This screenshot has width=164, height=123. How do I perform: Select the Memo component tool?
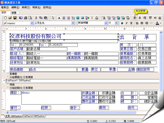(x=64, y=18)
